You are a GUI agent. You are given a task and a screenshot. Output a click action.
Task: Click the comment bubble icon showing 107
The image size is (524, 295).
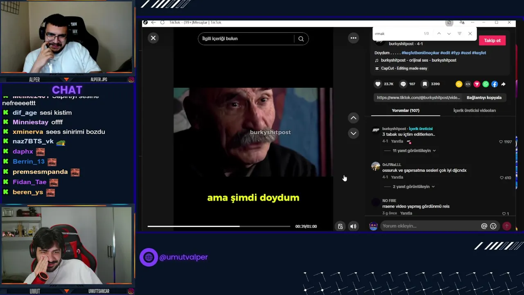click(403, 84)
